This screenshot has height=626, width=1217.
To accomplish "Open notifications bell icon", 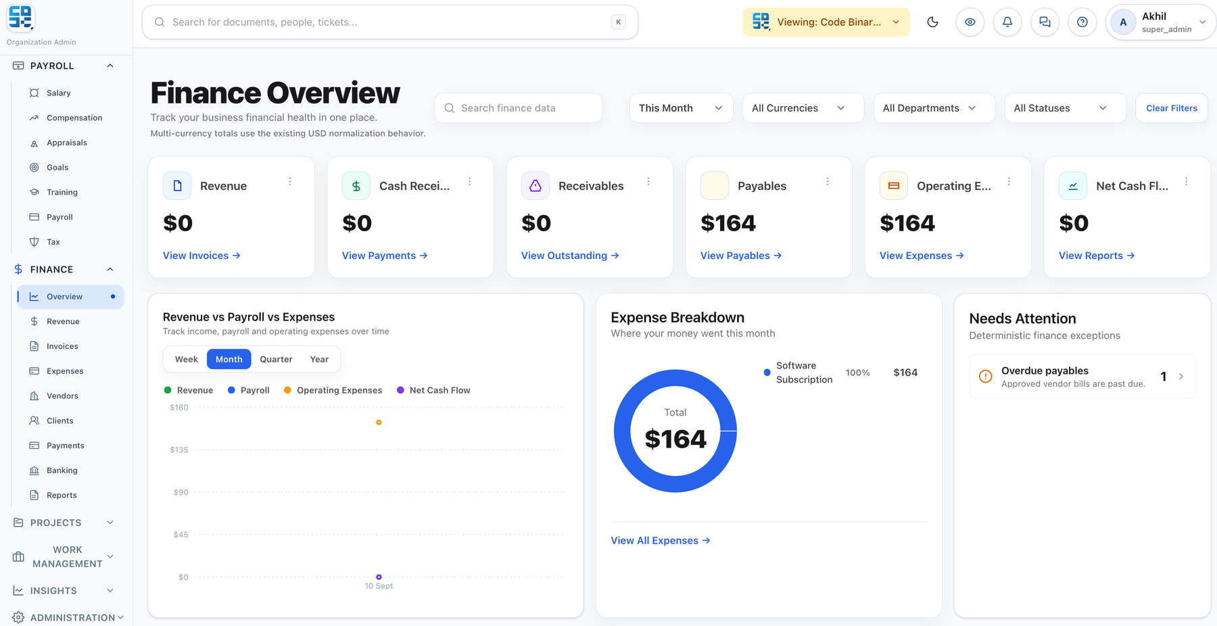I will [x=1007, y=22].
